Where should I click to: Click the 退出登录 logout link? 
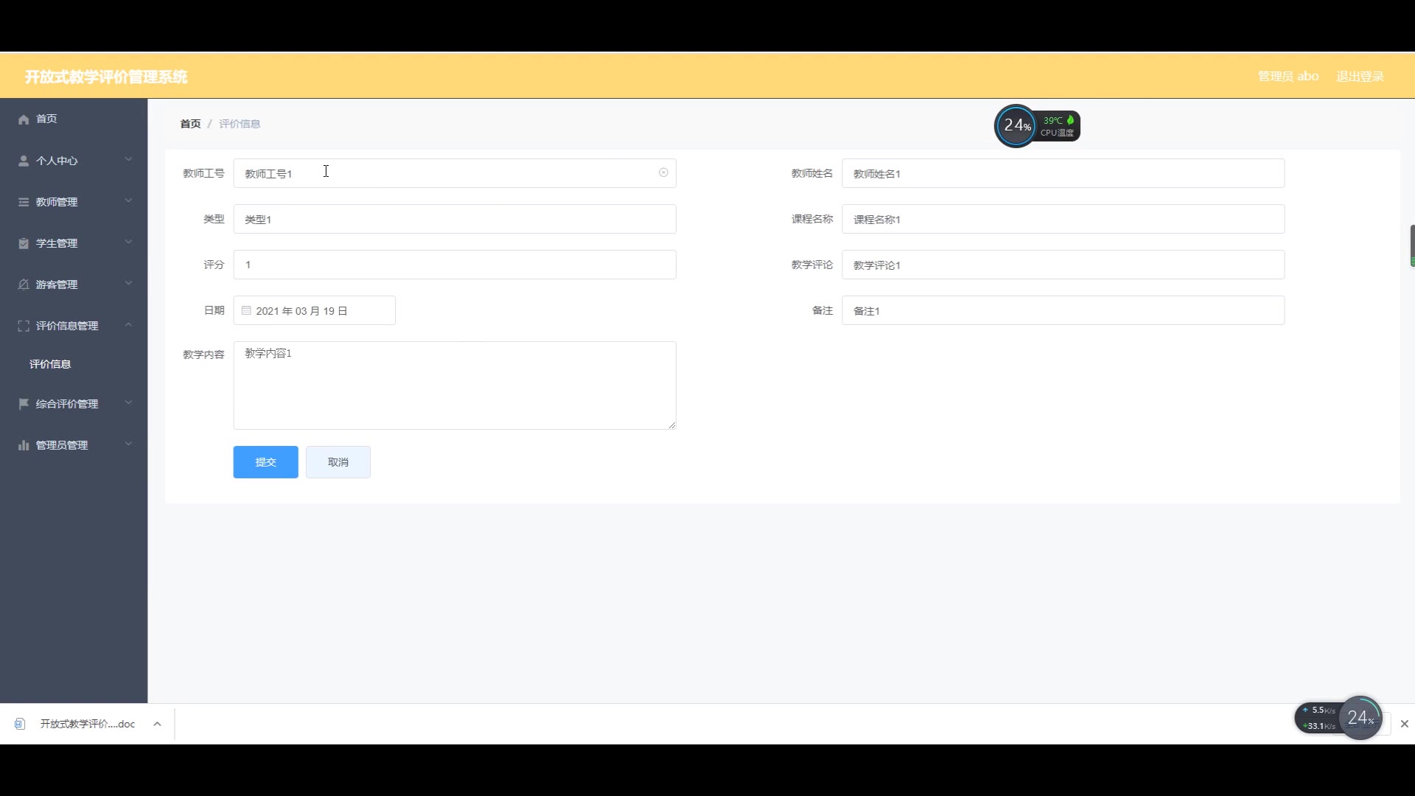click(1360, 77)
